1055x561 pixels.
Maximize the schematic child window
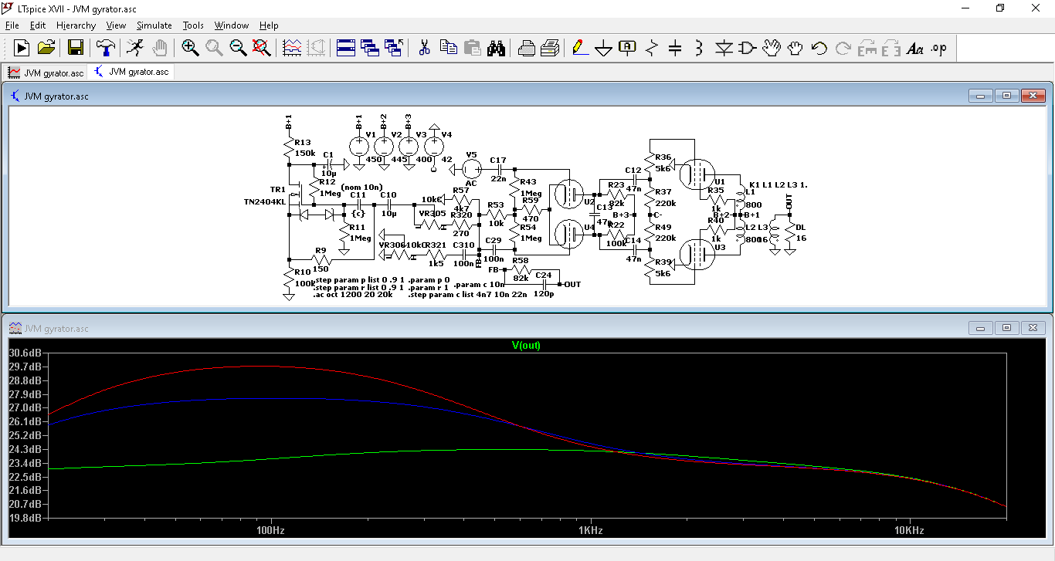coord(1006,96)
